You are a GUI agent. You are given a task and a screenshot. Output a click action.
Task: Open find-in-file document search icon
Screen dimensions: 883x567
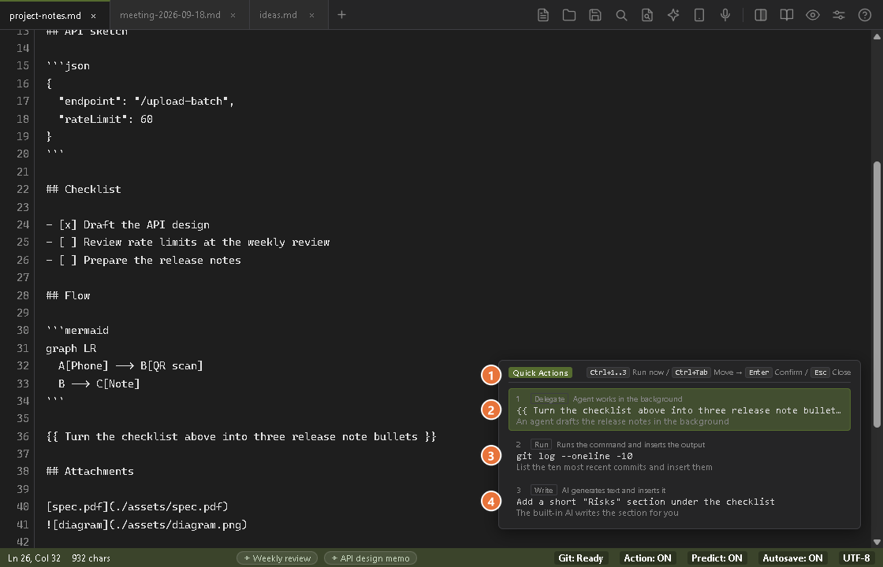point(647,15)
